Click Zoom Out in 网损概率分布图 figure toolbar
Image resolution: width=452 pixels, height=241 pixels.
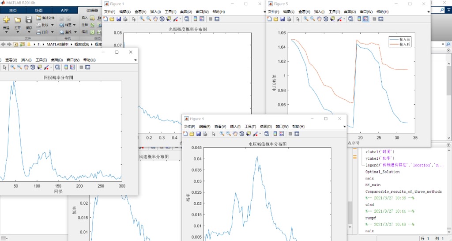[x=19, y=67]
